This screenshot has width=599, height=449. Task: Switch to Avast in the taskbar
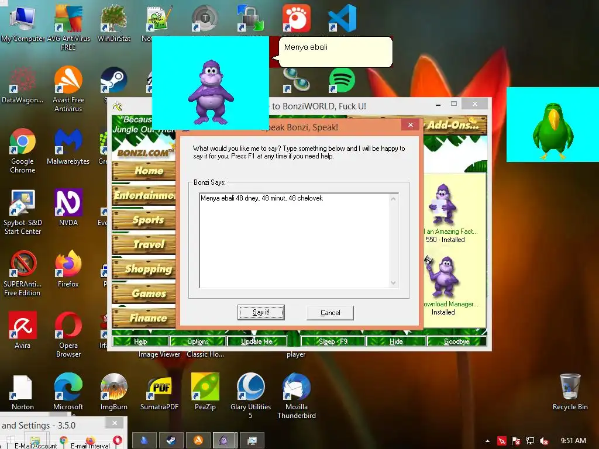pos(198,441)
